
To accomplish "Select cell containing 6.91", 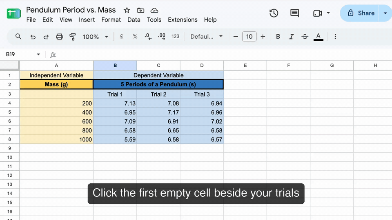I will tap(158, 121).
